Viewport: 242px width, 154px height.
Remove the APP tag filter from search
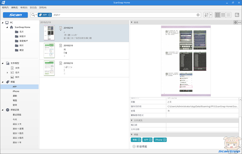pos(50,15)
